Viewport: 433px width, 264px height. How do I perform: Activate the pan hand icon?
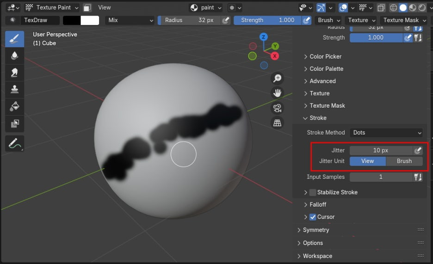coord(277,93)
